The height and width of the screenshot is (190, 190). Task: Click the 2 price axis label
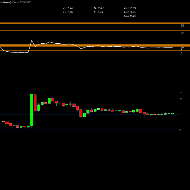coord(180,130)
